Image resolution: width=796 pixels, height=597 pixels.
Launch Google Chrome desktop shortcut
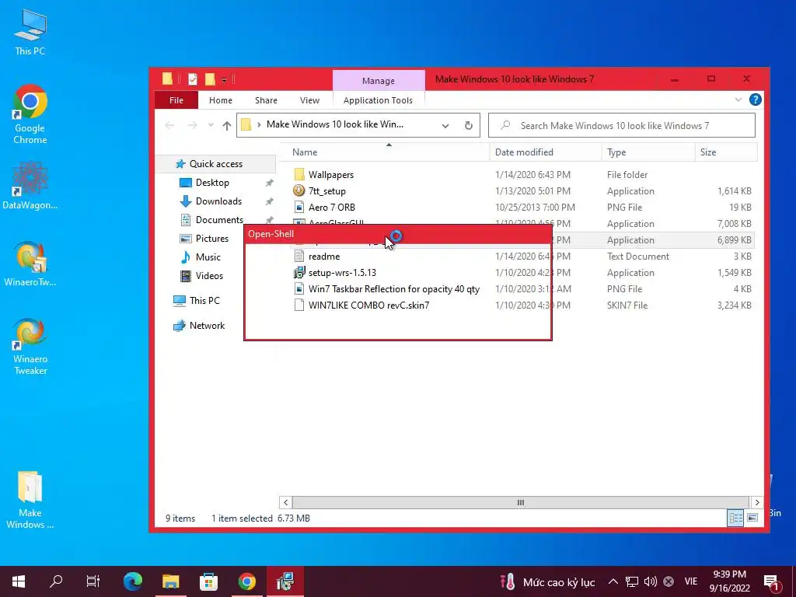click(x=30, y=114)
